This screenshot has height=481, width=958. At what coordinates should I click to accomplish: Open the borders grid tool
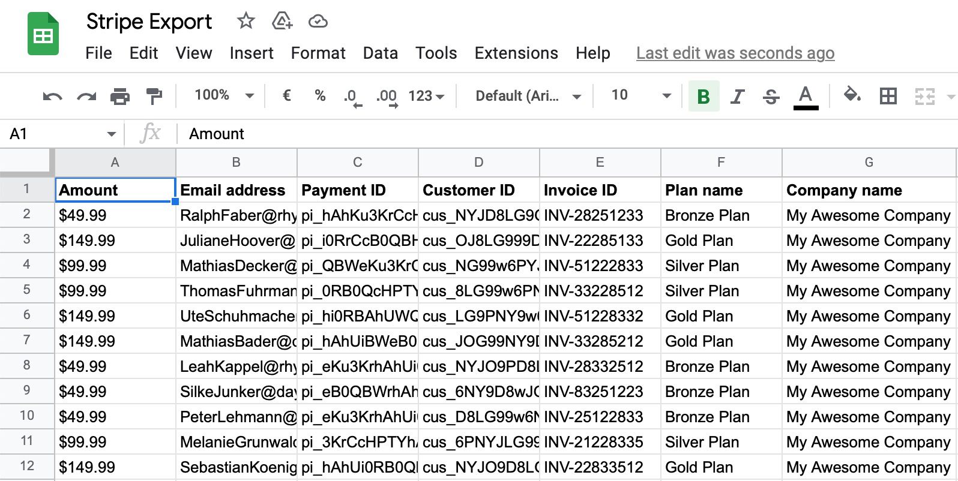point(888,96)
